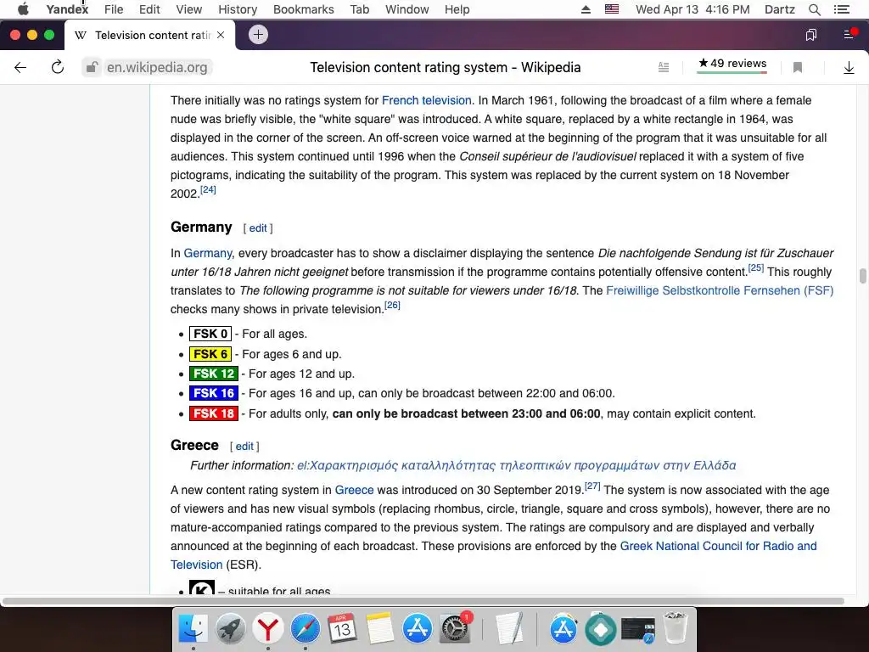The height and width of the screenshot is (652, 869).
Task: Open Greek National Council for Radio link
Action: pos(718,546)
